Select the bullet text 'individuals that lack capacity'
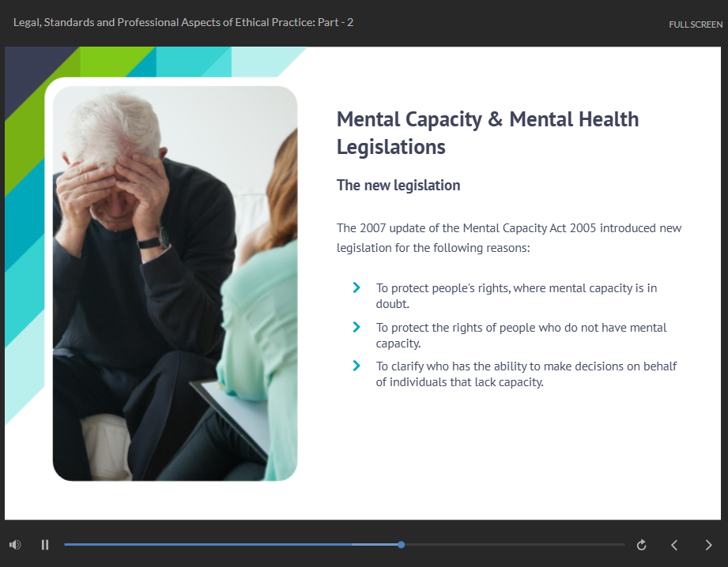Image resolution: width=728 pixels, height=567 pixels. pos(460,383)
